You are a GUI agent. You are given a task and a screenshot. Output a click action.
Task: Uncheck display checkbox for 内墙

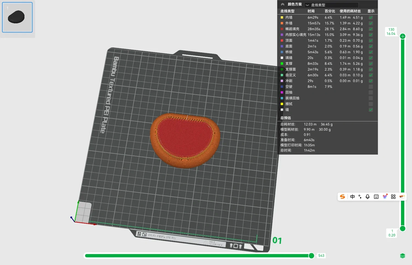[371, 17]
